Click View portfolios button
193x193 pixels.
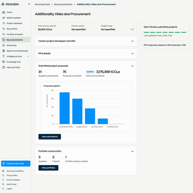tap(48, 168)
